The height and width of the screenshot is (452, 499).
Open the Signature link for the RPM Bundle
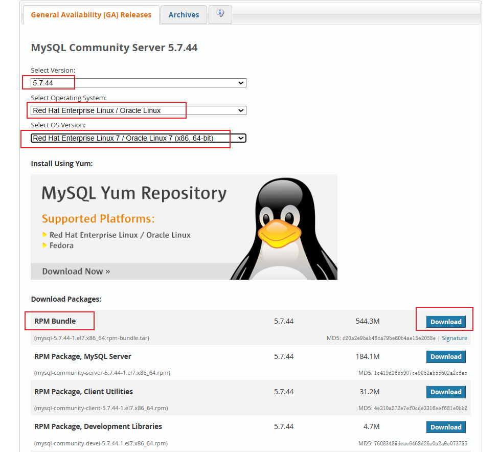(456, 337)
